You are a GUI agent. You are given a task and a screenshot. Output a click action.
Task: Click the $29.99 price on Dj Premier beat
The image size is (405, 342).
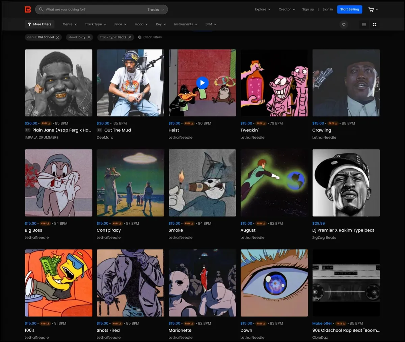coord(319,223)
